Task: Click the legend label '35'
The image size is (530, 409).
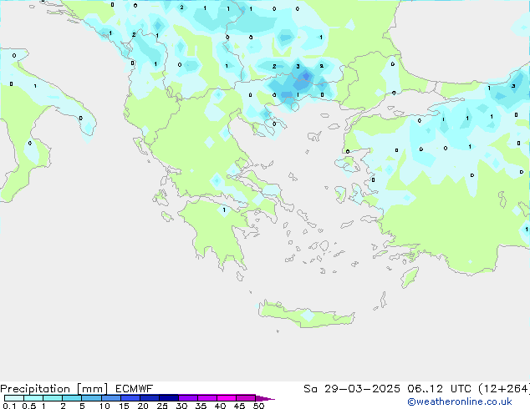Action: coord(201,406)
